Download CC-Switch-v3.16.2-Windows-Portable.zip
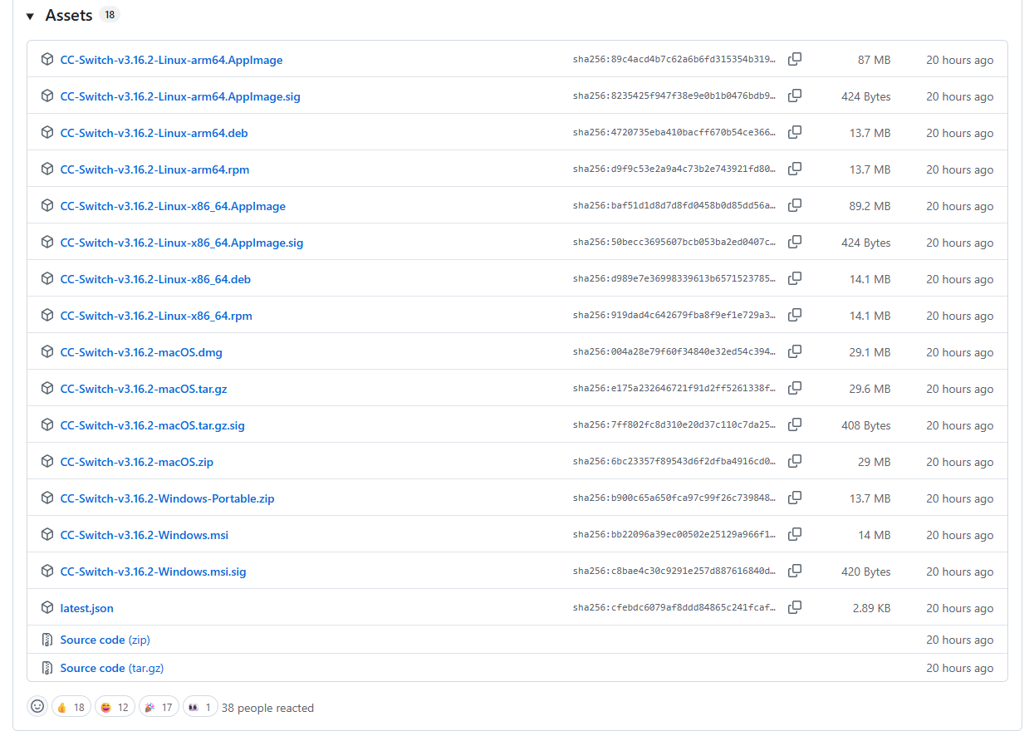 point(167,498)
